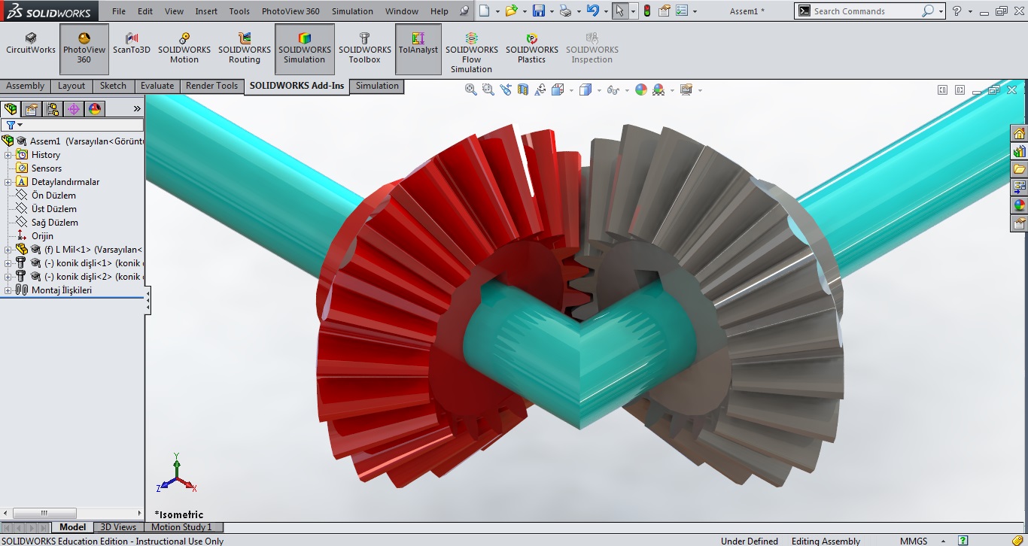Enable SOLIDWORKS Toolbox add-in
1028x546 pixels.
365,49
